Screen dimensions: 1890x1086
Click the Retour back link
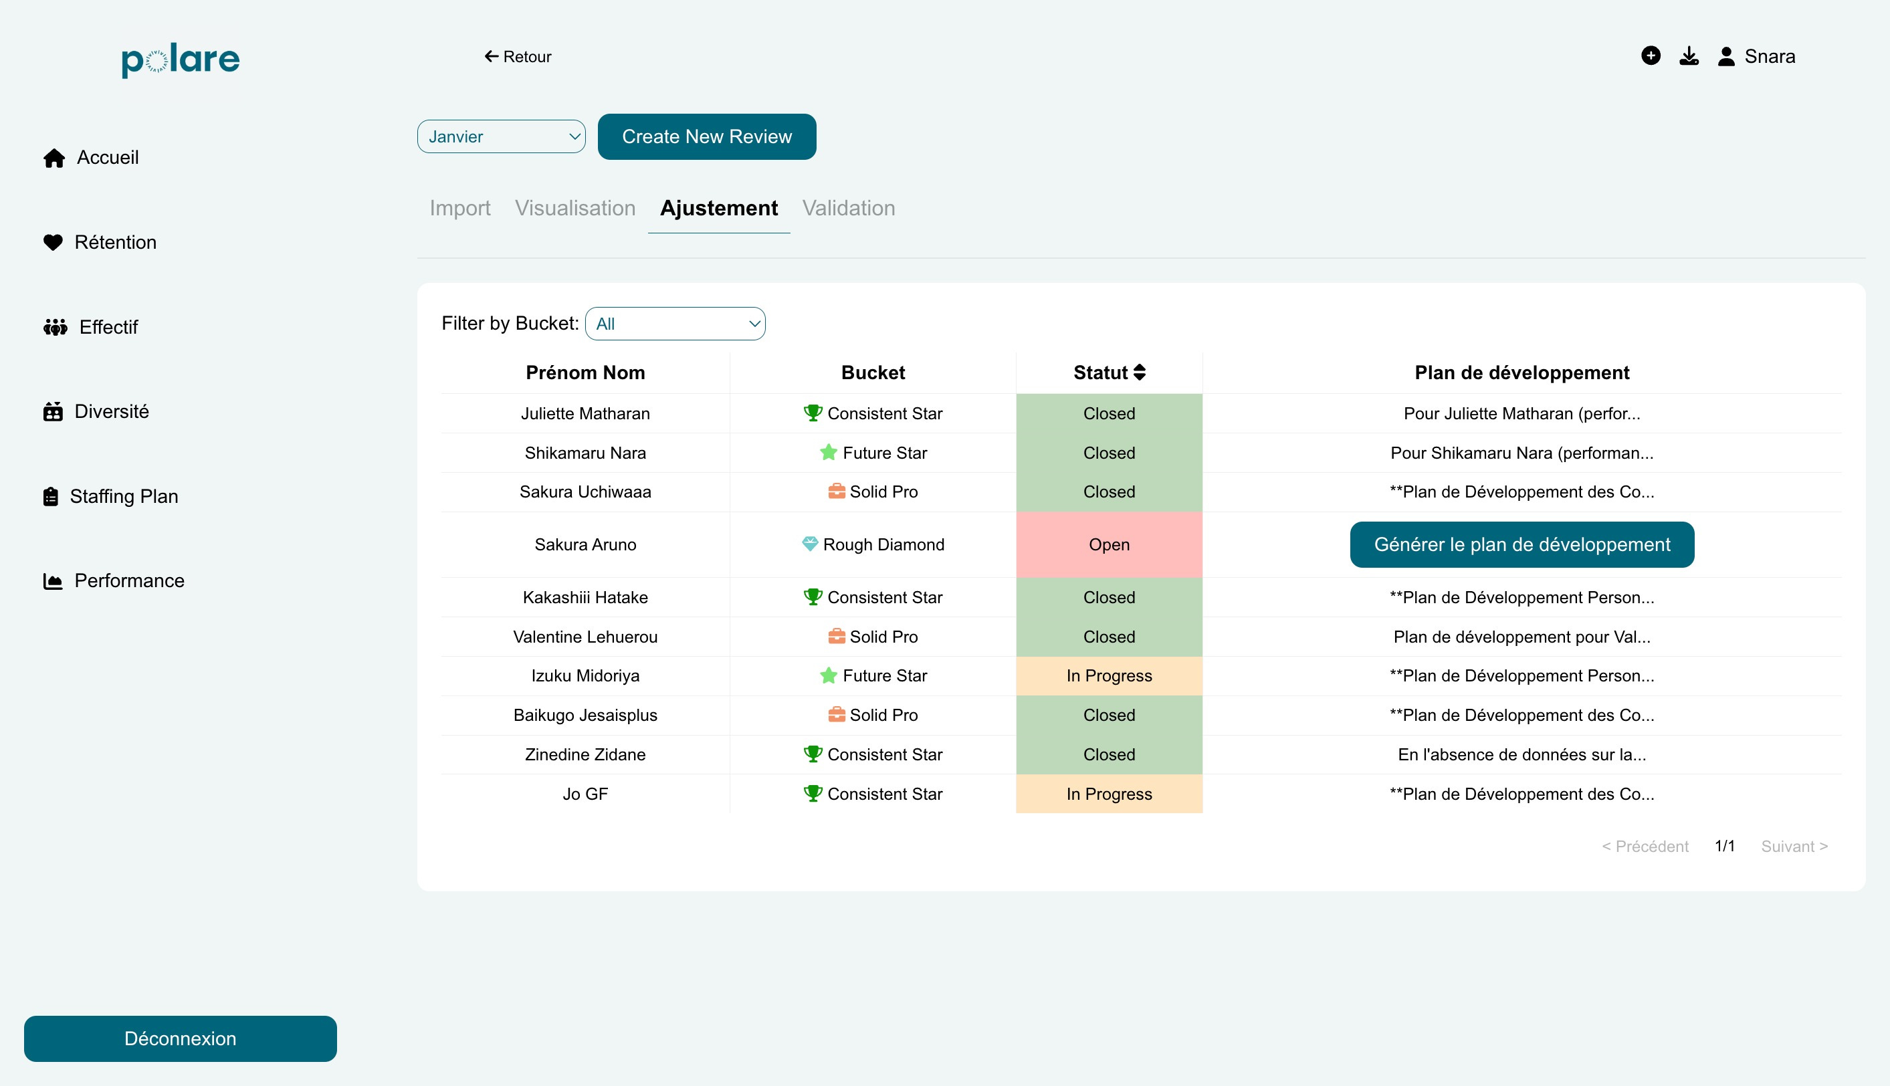click(518, 57)
